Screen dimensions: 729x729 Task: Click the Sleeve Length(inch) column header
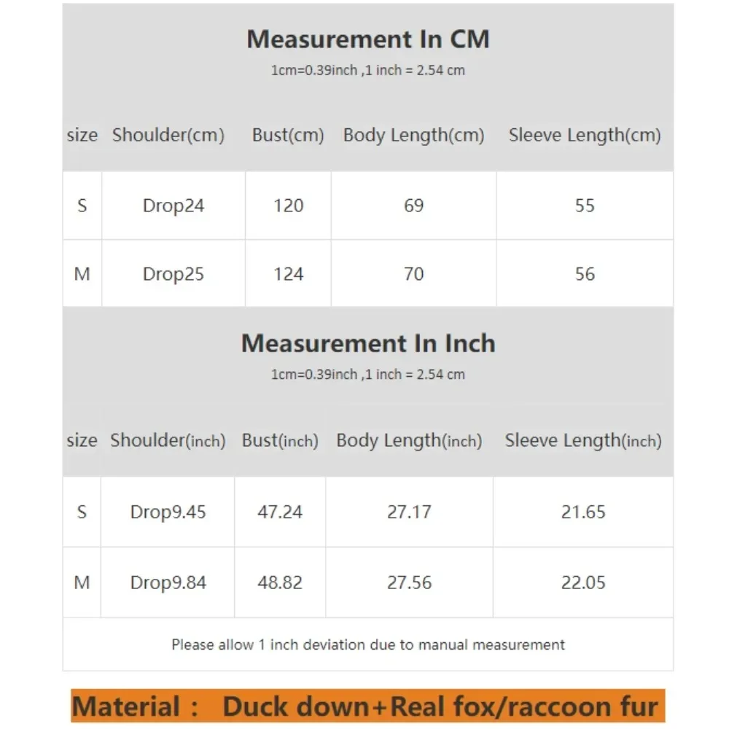tap(583, 440)
